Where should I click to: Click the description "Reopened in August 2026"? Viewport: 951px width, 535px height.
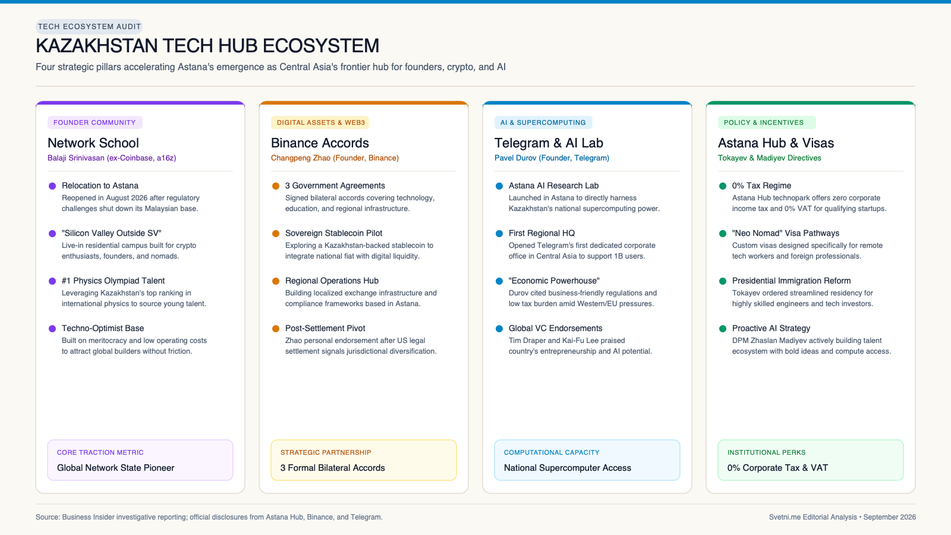tap(131, 203)
